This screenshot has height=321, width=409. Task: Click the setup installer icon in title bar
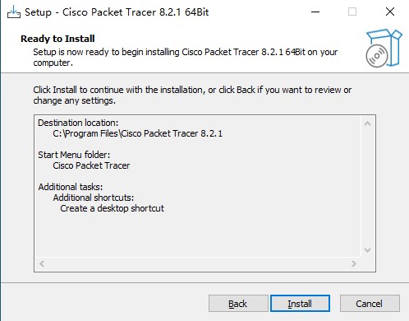tap(14, 12)
